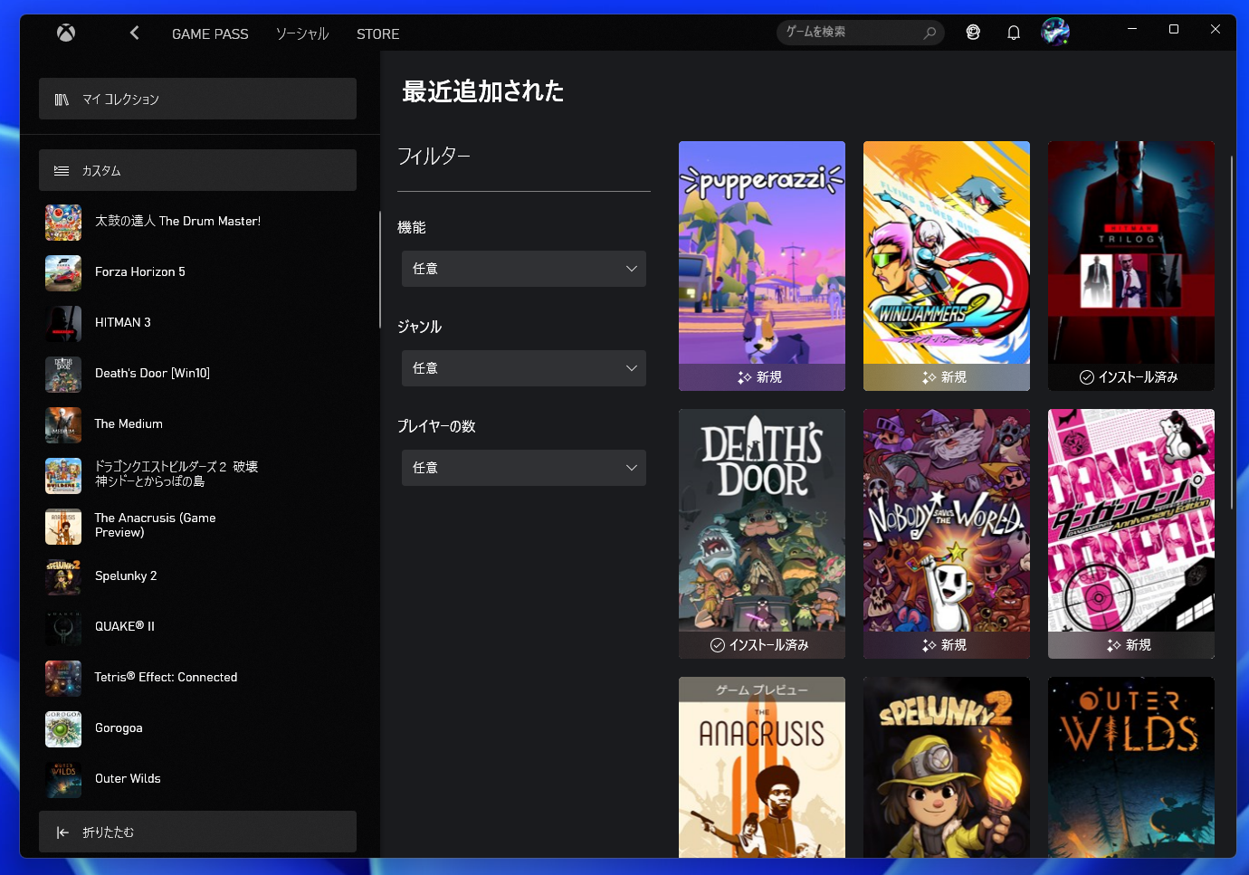The image size is (1249, 875).
Task: Select Gorogoa in sidebar
Action: [197, 728]
